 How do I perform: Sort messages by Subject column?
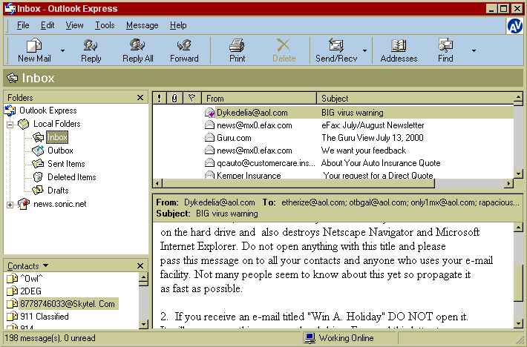tap(415, 98)
